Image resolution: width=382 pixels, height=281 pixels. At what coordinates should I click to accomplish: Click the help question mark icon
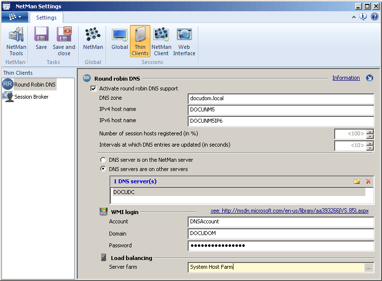[x=375, y=17]
